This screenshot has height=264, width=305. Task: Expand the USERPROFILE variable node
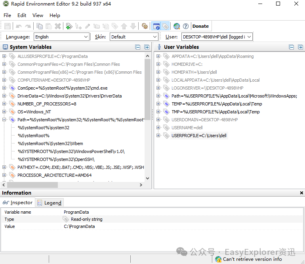(x=158, y=136)
